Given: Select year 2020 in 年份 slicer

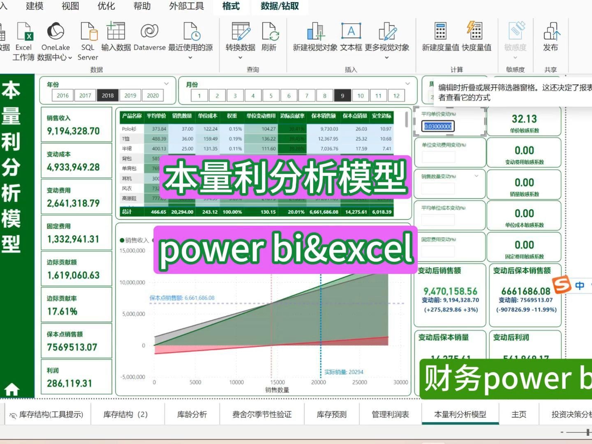Looking at the screenshot, I should pos(153,95).
